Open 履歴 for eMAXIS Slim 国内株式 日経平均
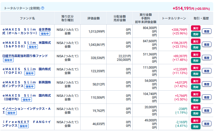 [207, 97]
